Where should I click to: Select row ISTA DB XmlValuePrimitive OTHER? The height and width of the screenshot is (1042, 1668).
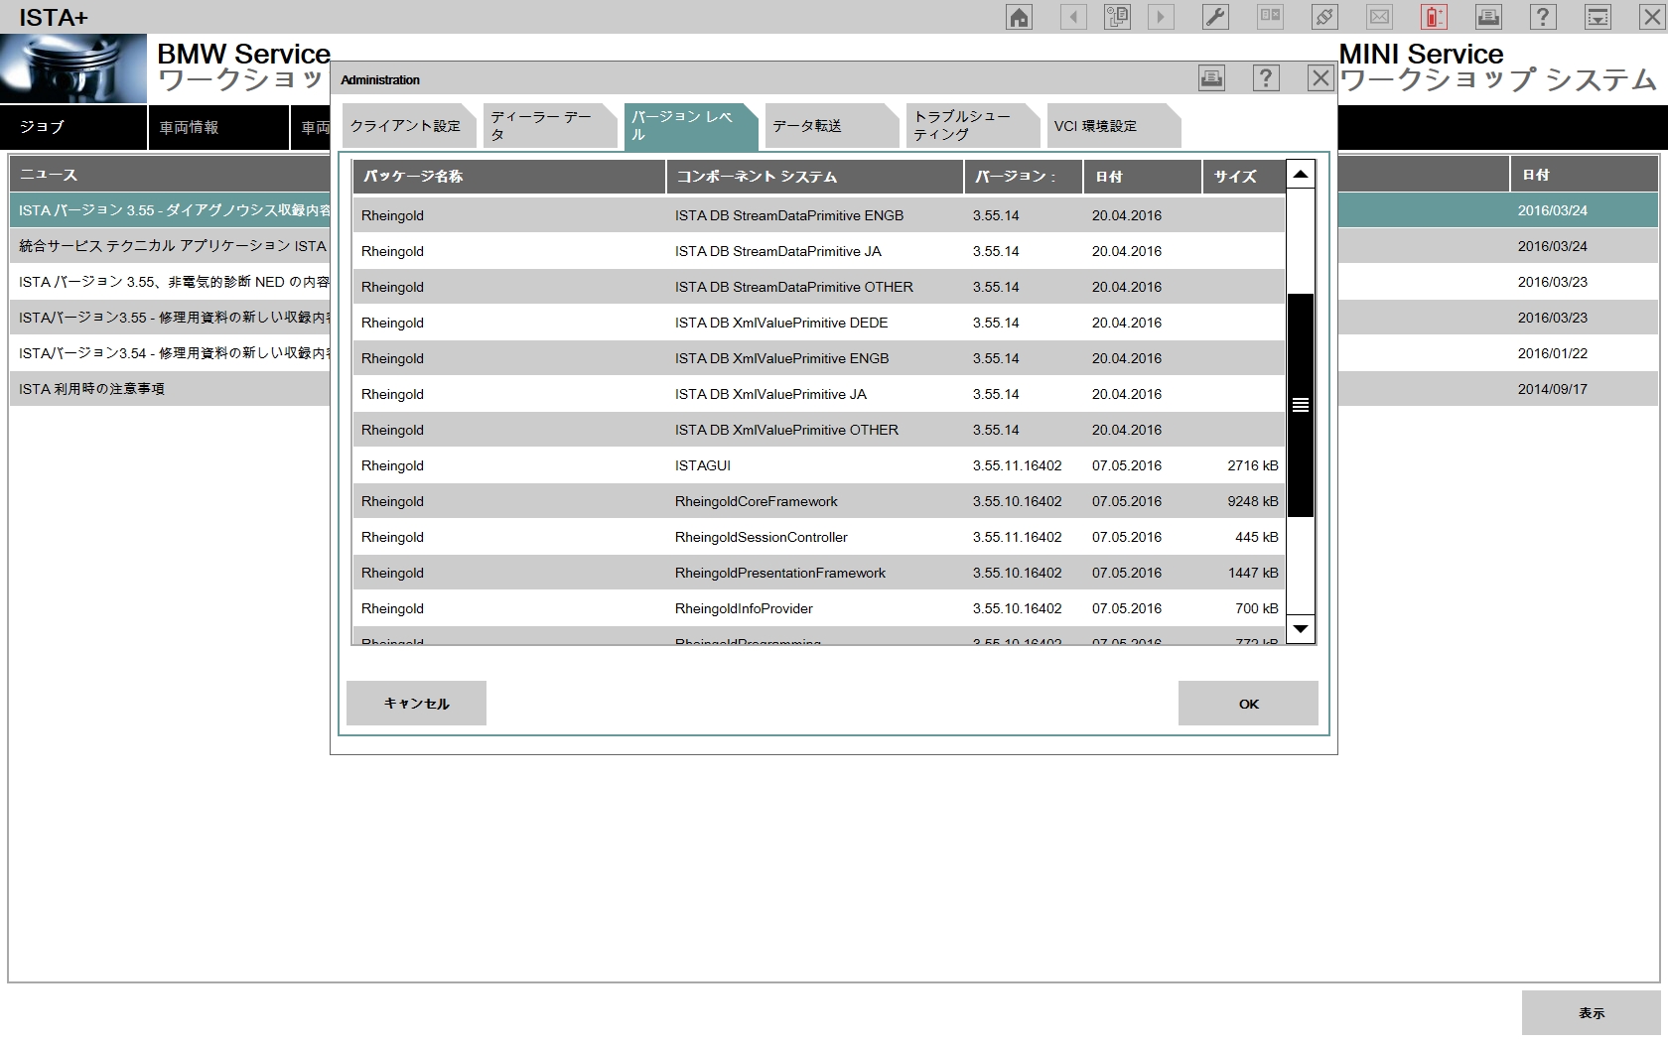pyautogui.click(x=819, y=430)
